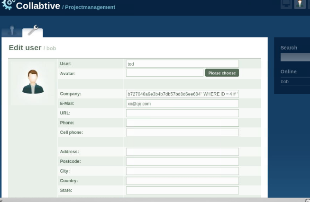Viewport: 310px width, 202px height.
Task: Focus the State input field
Action: click(x=182, y=190)
